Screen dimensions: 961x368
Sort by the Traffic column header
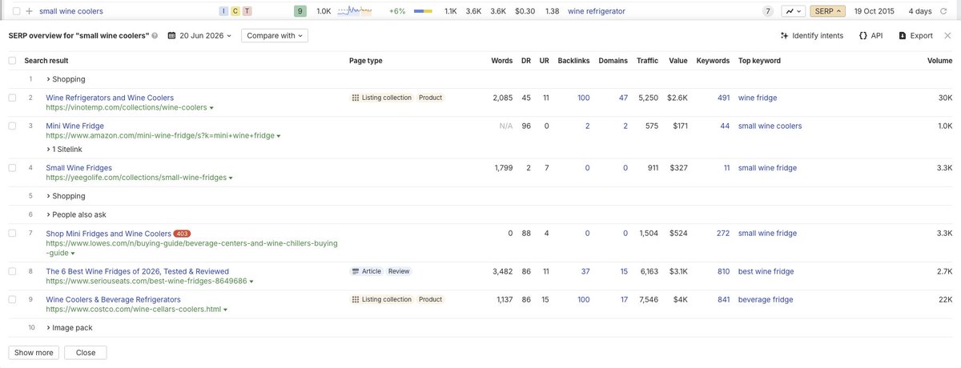pos(647,61)
